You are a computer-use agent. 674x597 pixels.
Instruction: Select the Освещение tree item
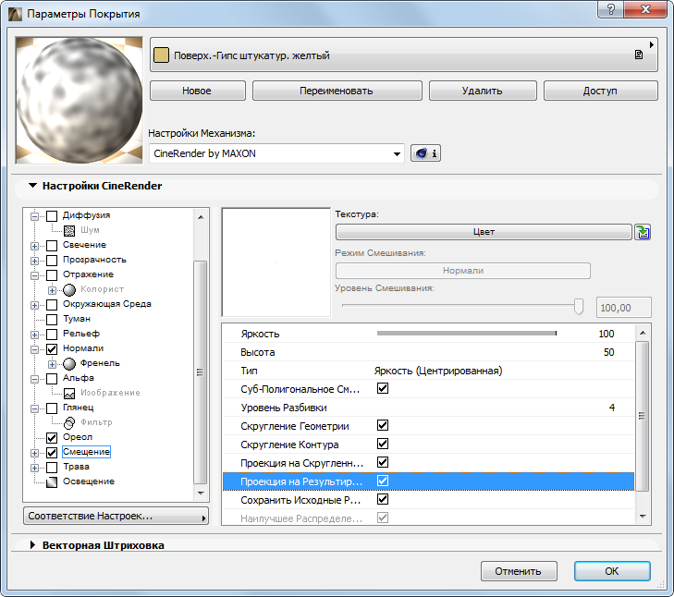tap(89, 481)
